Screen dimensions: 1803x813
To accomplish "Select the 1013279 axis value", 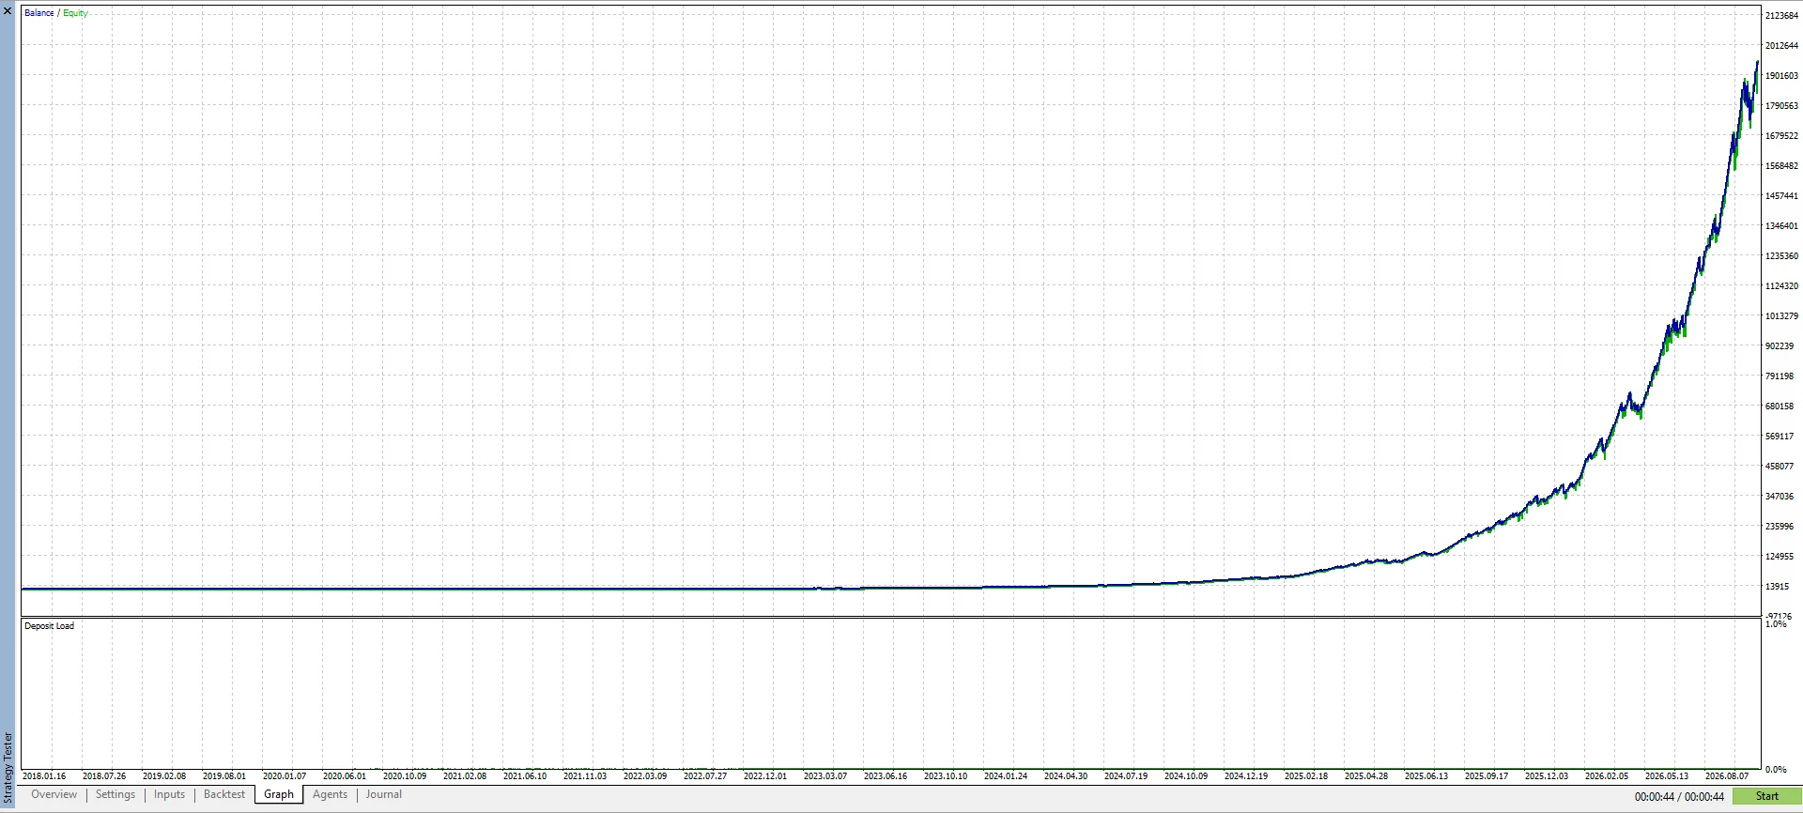I will click(x=1781, y=316).
